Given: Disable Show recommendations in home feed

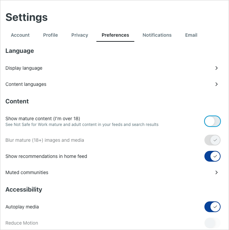Looking at the screenshot, I should coord(212,156).
